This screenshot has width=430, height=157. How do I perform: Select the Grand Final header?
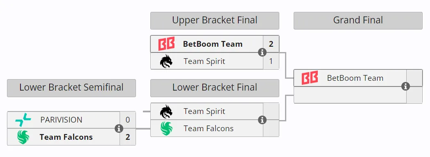[358, 20]
